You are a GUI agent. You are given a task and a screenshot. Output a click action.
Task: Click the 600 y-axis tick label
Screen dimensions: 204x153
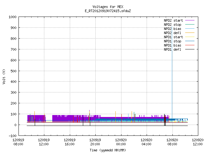tap(13, 60)
